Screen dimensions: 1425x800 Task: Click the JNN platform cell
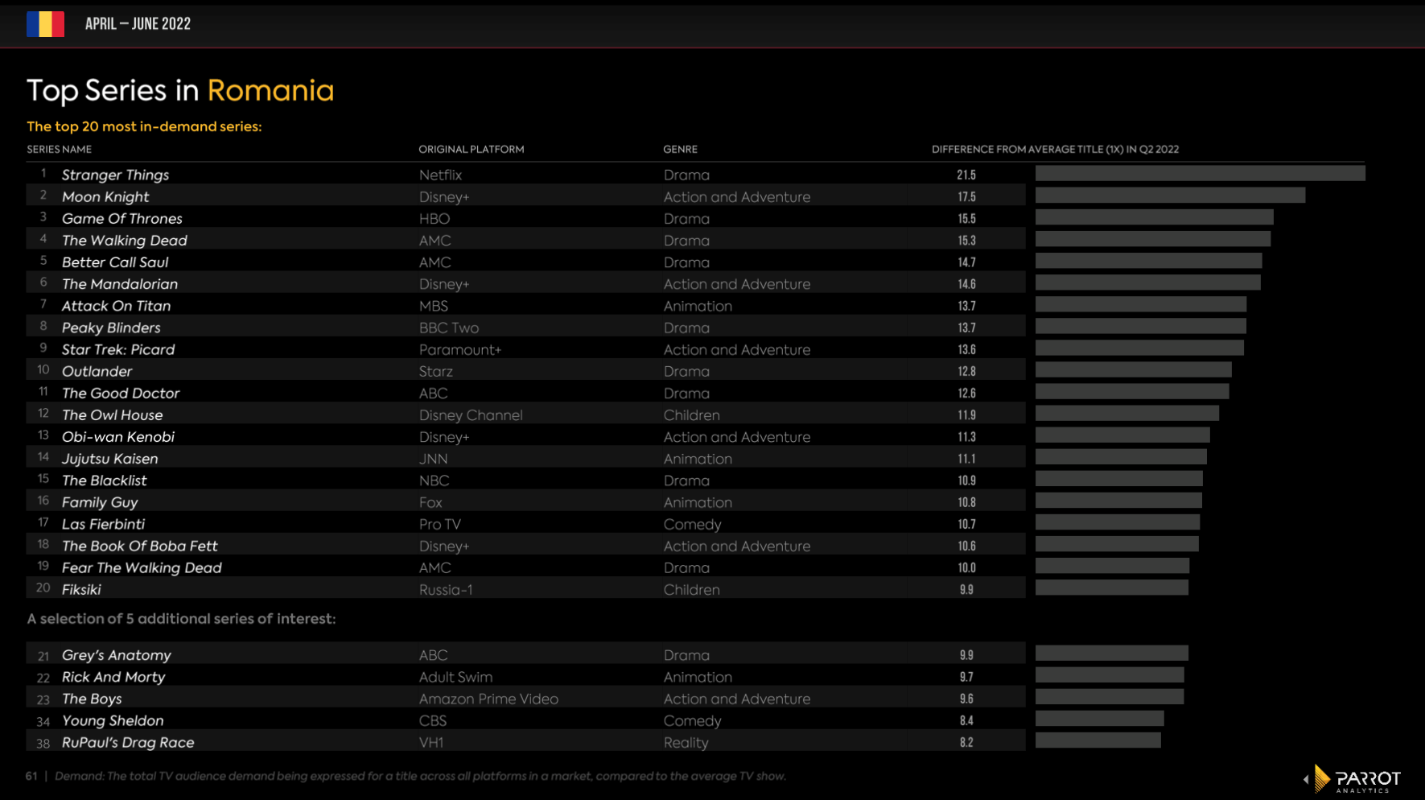tap(434, 459)
